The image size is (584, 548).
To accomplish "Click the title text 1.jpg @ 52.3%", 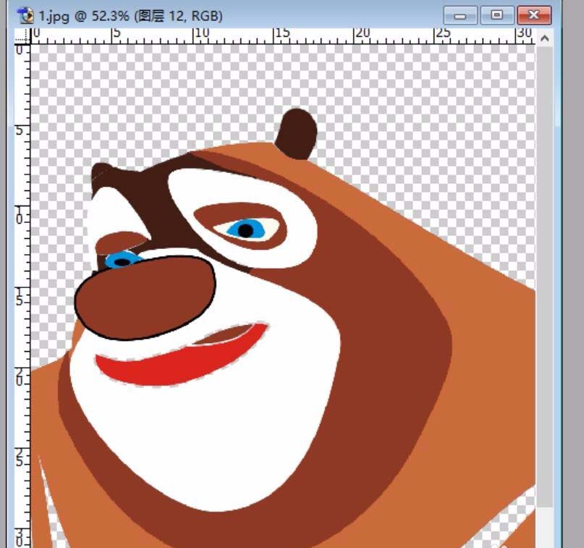I will click(x=83, y=14).
